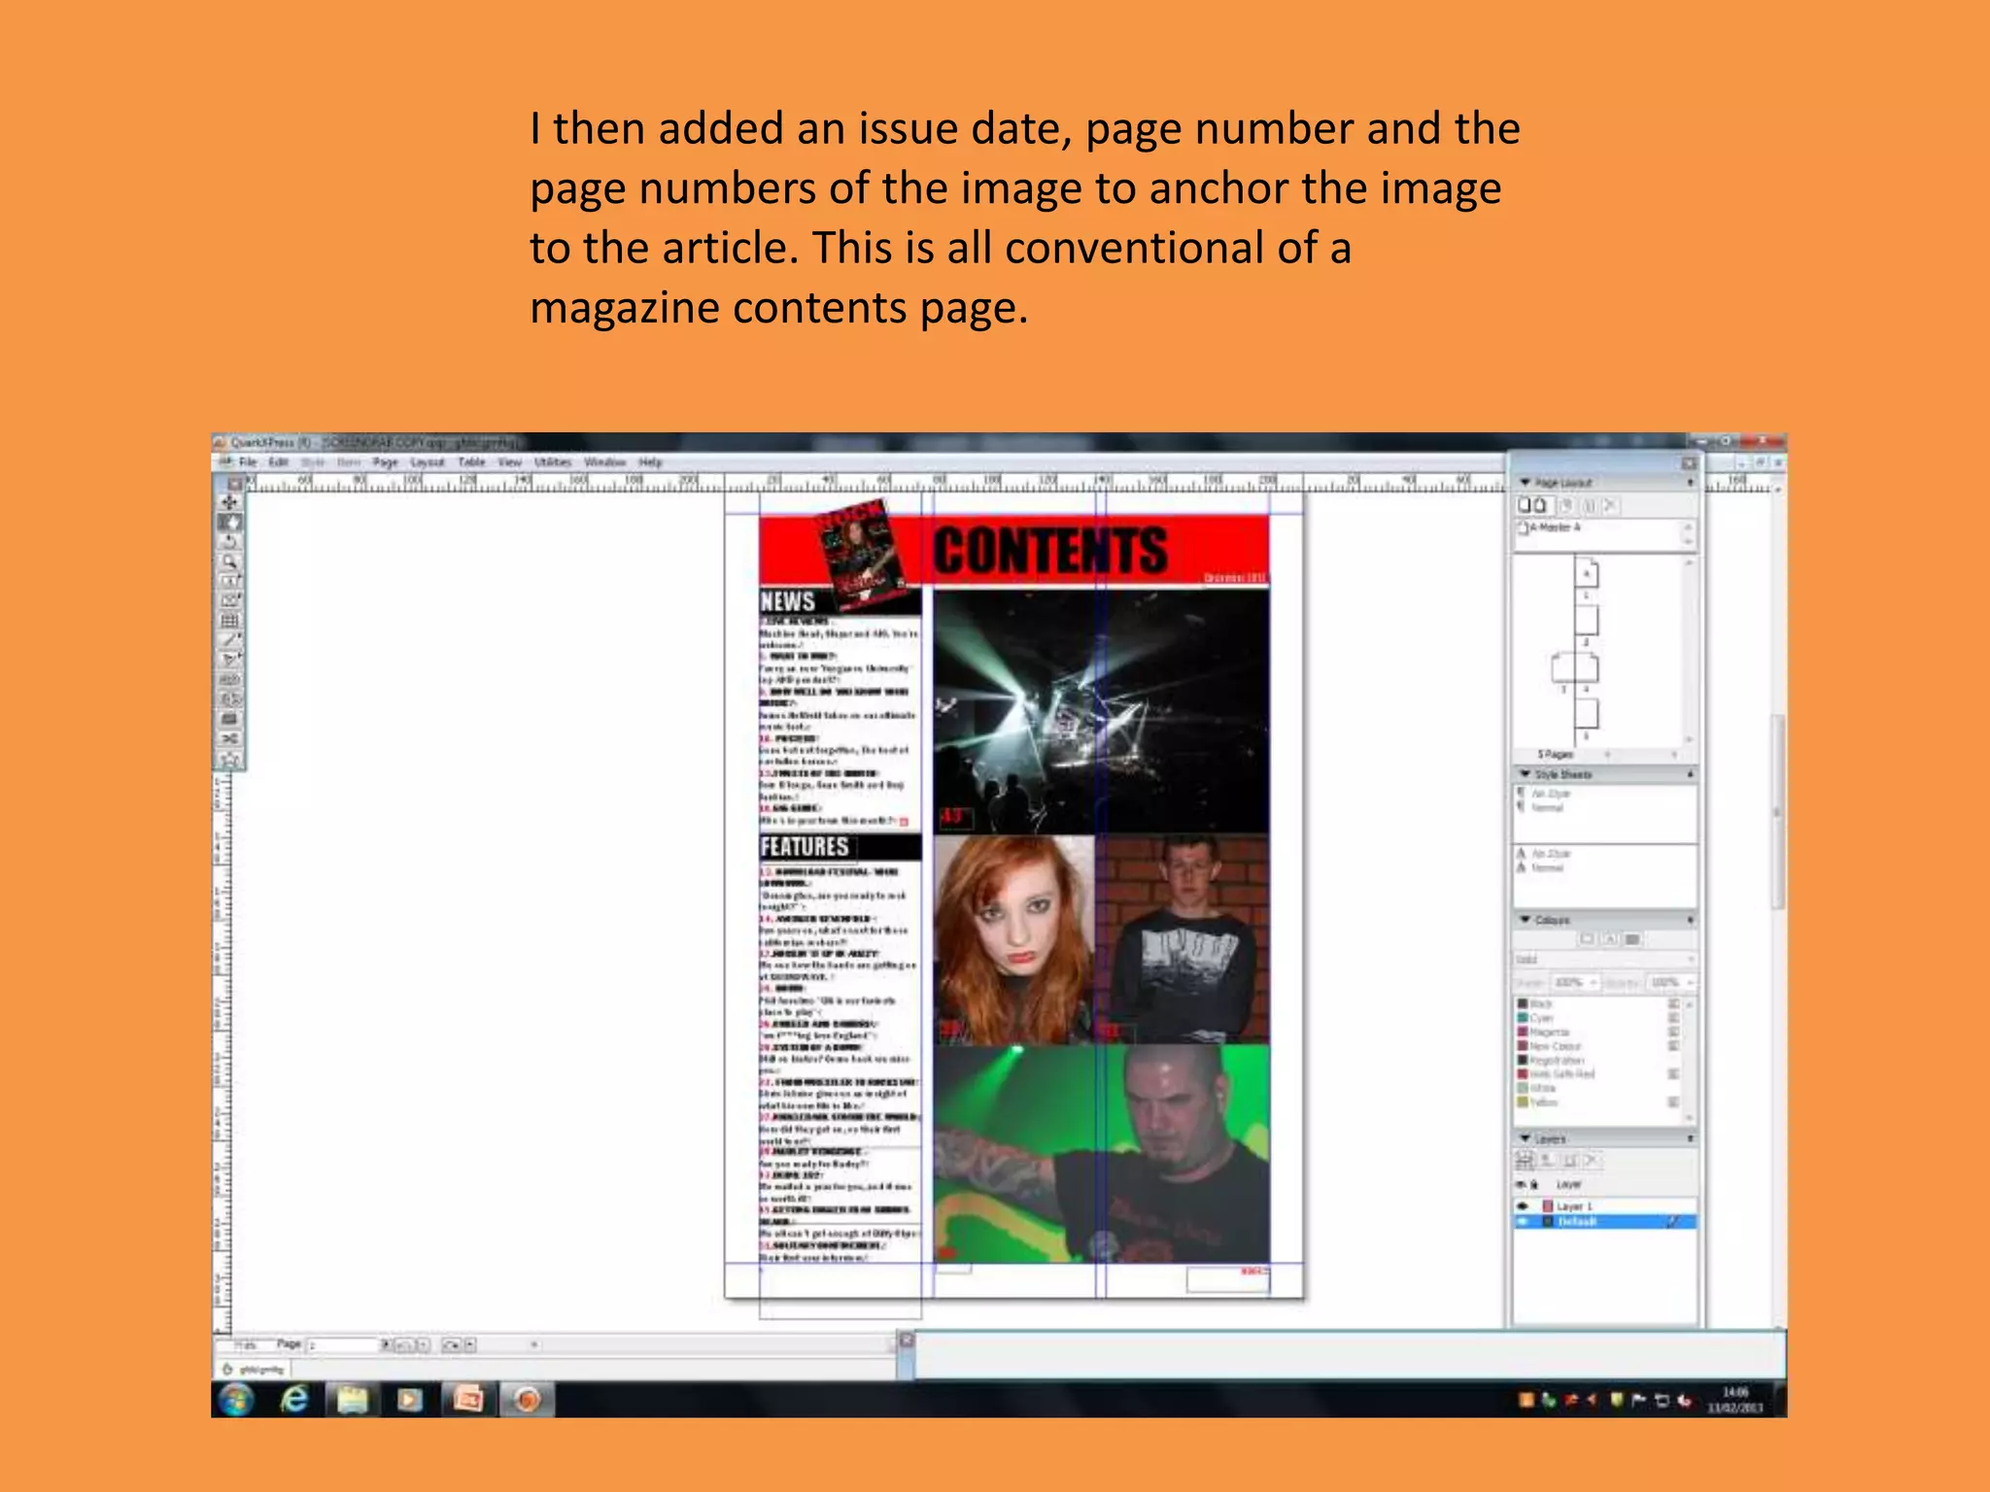This screenshot has width=1990, height=1492.
Task: Select A-Master A master page
Action: [x=1555, y=527]
